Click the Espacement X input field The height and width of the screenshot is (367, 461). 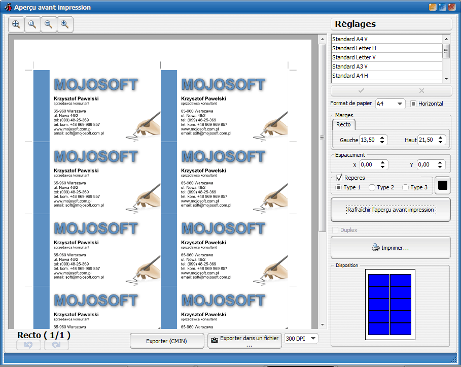click(370, 165)
